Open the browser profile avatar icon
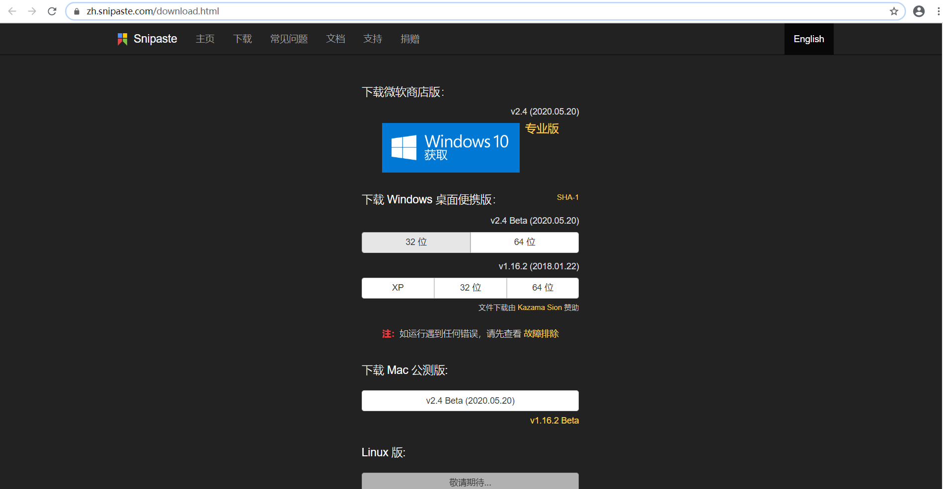Viewport: 943px width, 489px height. [919, 11]
